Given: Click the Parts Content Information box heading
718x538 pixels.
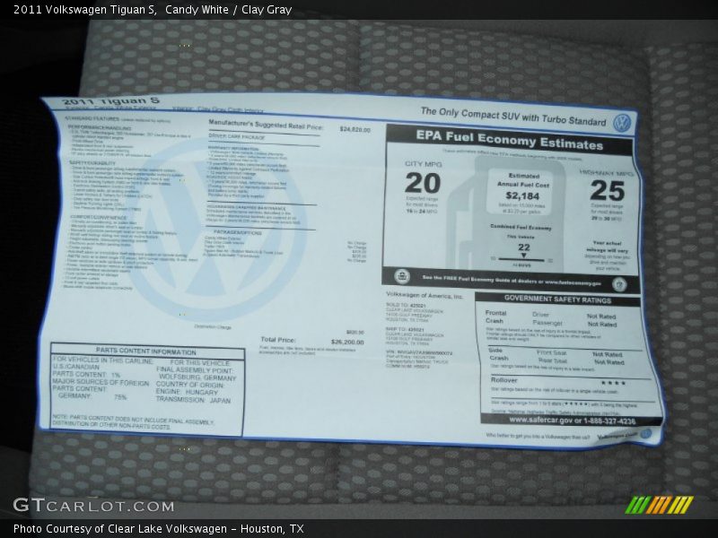Looking at the screenshot, I should 145,351.
